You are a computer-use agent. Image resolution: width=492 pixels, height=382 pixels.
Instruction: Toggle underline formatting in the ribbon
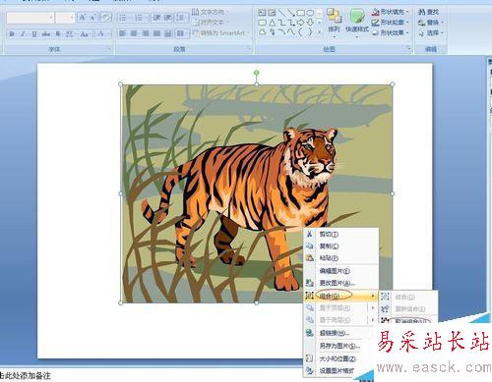tap(34, 34)
